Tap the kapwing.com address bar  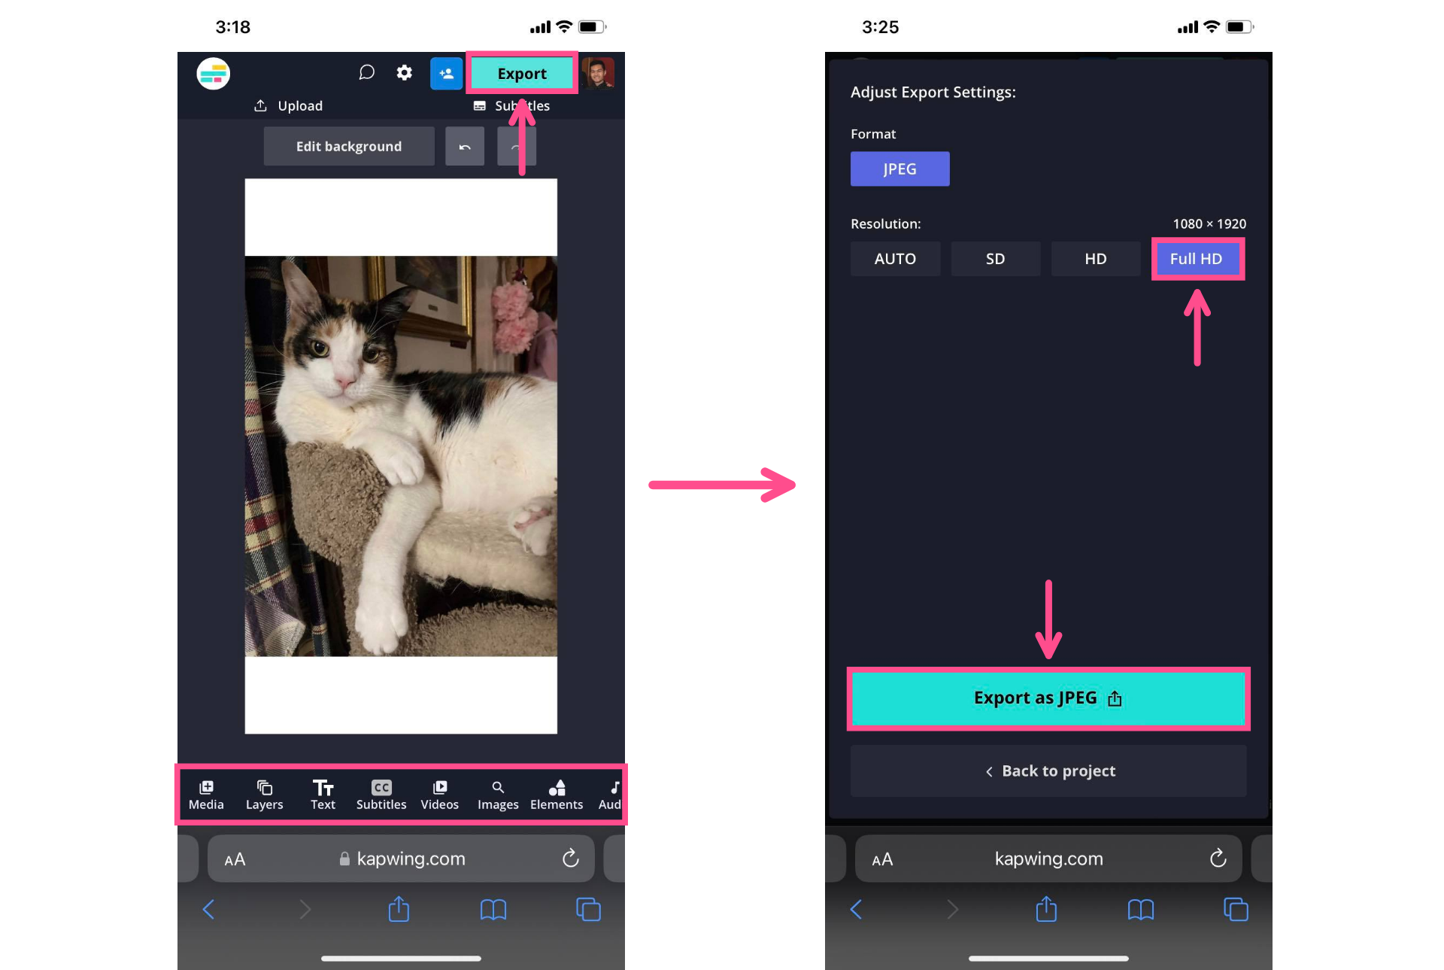point(400,859)
